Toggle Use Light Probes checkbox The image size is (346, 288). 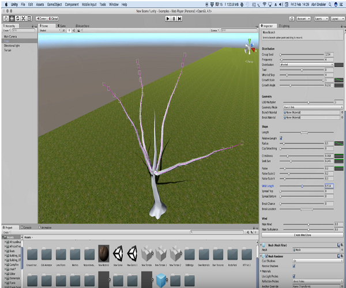pyautogui.click(x=294, y=276)
